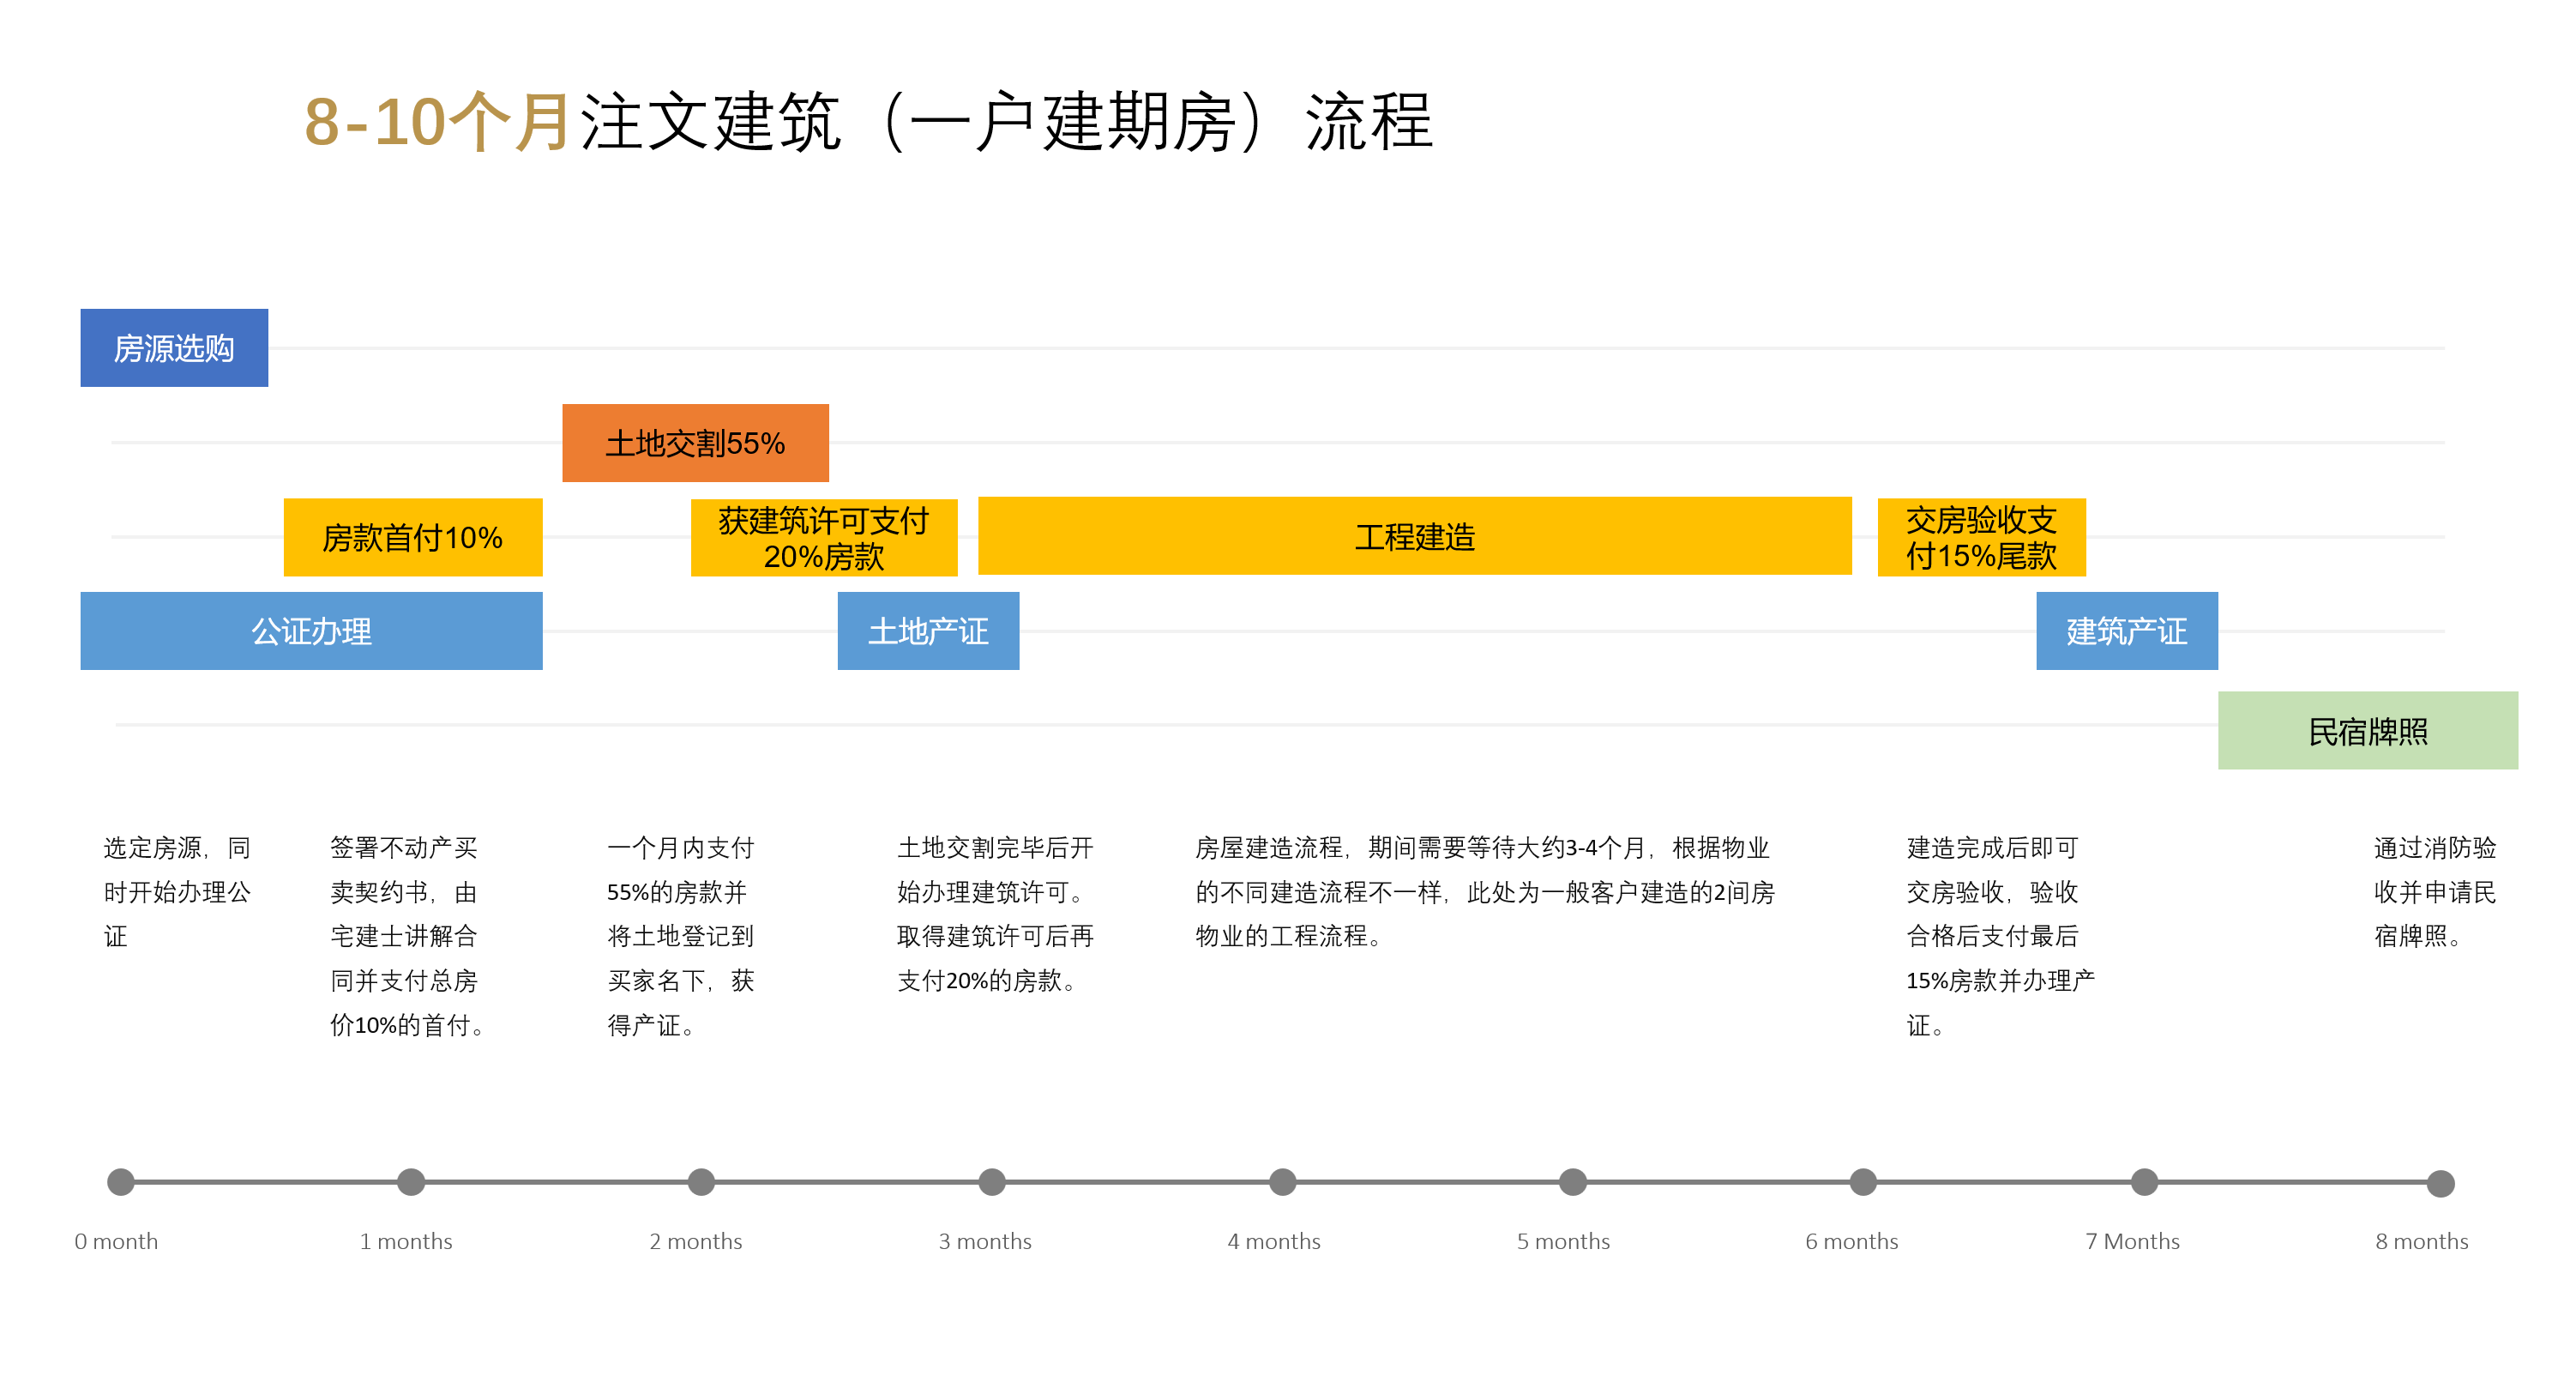Select the 获建筑许可支付20%房款 box
Image resolution: width=2576 pixels, height=1388 pixels.
824,537
